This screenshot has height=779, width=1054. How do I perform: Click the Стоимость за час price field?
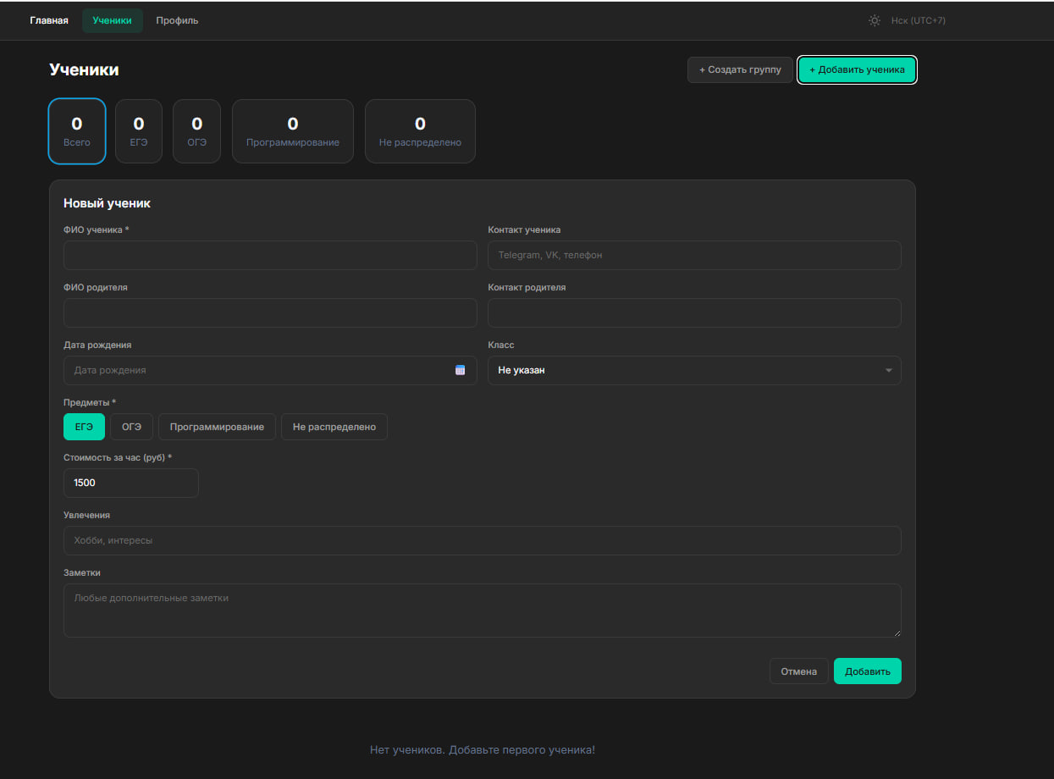tap(131, 483)
